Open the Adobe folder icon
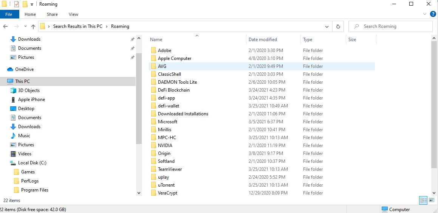Viewport: 438px width, 213px height. 153,51
